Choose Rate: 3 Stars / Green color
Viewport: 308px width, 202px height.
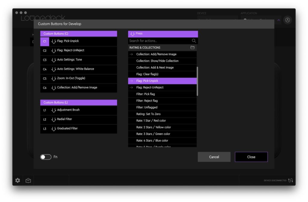click(x=162, y=134)
